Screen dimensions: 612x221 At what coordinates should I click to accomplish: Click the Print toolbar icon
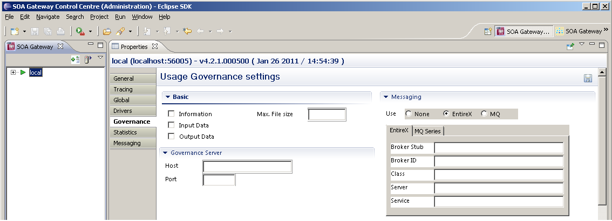tap(60, 31)
